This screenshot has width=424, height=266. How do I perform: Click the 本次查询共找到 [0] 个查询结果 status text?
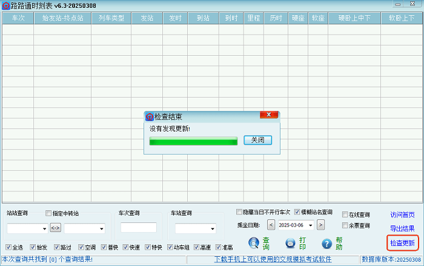click(x=47, y=259)
